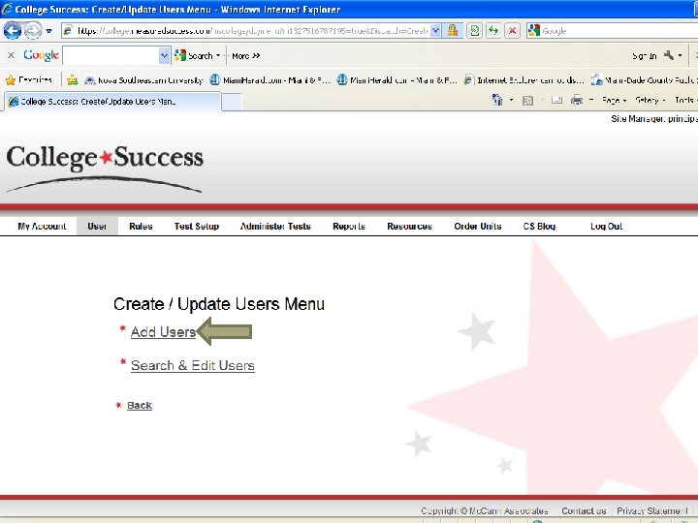Click the Add to Favorites Bar icon
This screenshot has height=523, width=698.
coord(73,80)
